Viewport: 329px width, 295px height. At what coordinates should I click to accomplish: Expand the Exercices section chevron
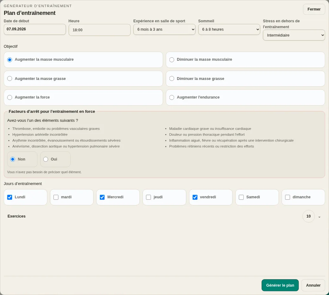point(319,217)
